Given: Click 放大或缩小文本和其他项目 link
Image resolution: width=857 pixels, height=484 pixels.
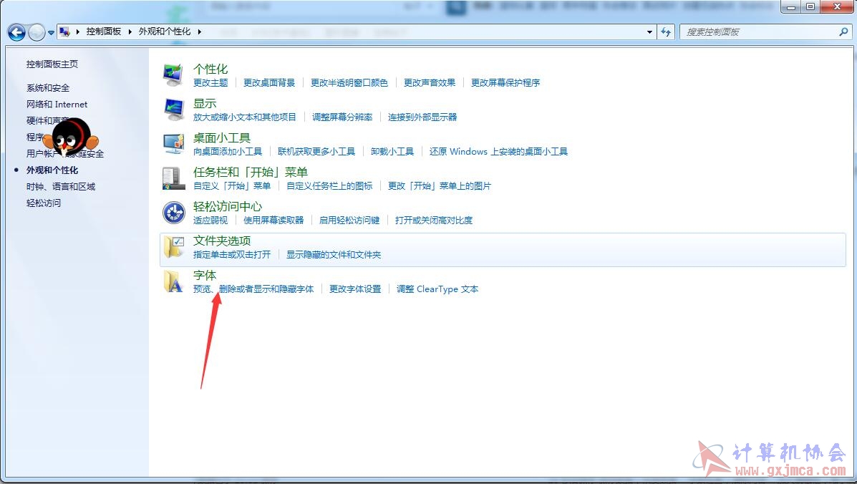Looking at the screenshot, I should (x=244, y=117).
